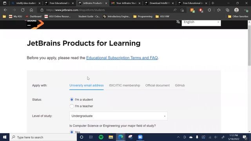Screen dimensions: 251x141
Task: Open Introductory Engineering bookmark
Action: tap(117, 16)
